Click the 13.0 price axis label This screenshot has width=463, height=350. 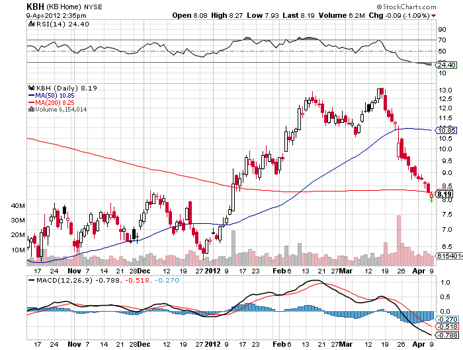click(445, 90)
